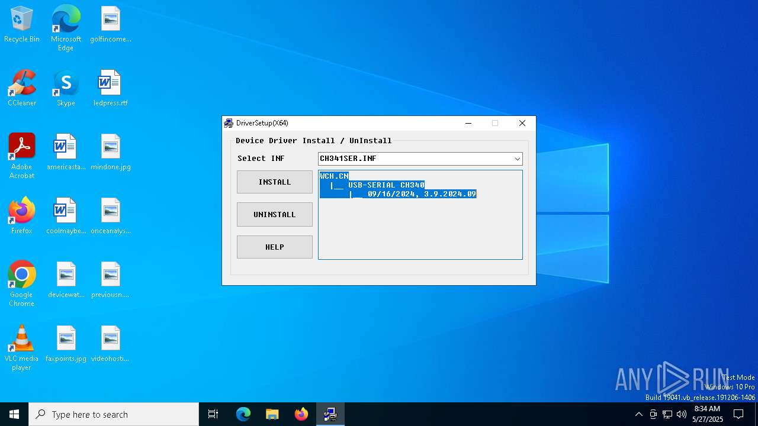The height and width of the screenshot is (426, 758).
Task: Open the Recycle Bin desktop icon
Action: tap(22, 25)
